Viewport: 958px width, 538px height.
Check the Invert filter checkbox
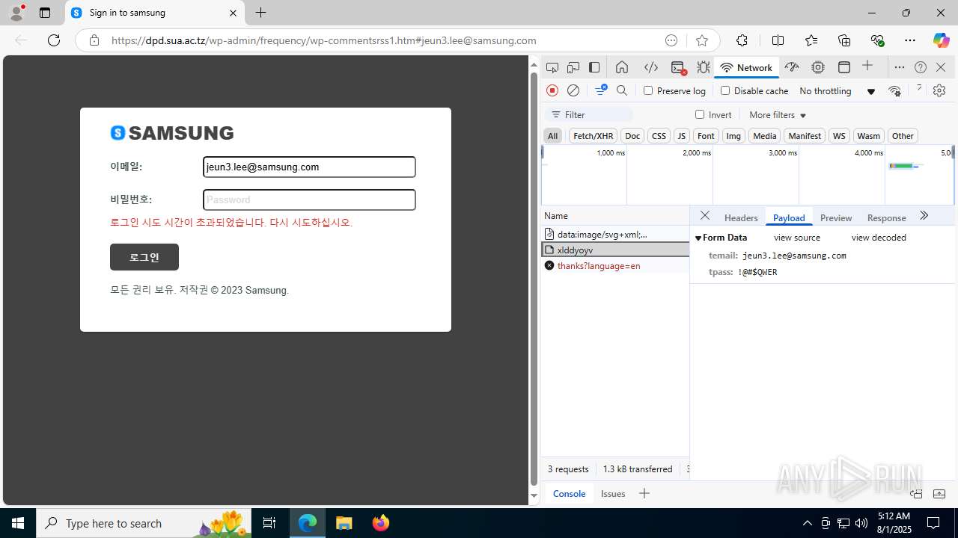point(700,114)
